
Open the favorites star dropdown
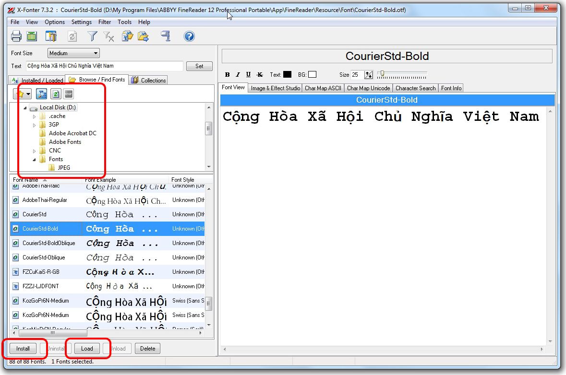(x=23, y=94)
